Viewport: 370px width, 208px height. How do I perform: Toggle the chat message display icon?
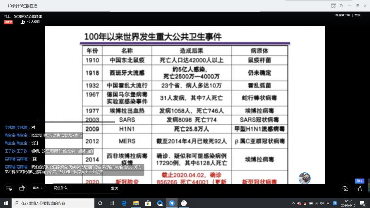tap(9, 188)
